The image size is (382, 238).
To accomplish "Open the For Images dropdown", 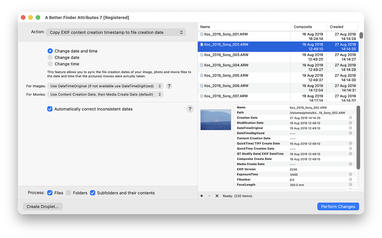I will point(105,86).
